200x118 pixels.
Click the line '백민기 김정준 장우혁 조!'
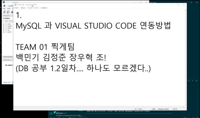61,57
